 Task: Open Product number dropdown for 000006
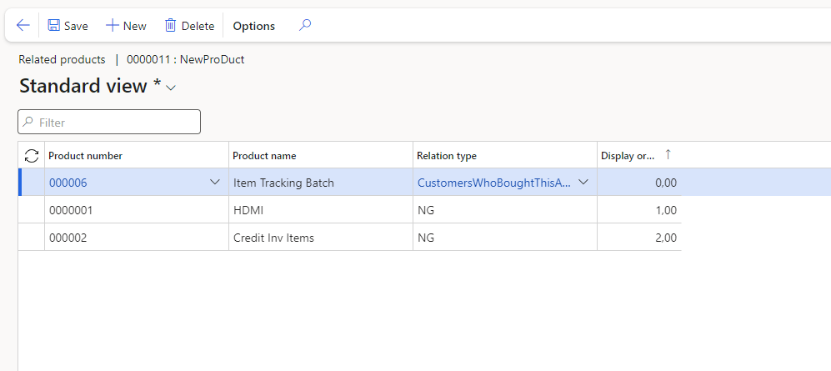[x=215, y=183]
